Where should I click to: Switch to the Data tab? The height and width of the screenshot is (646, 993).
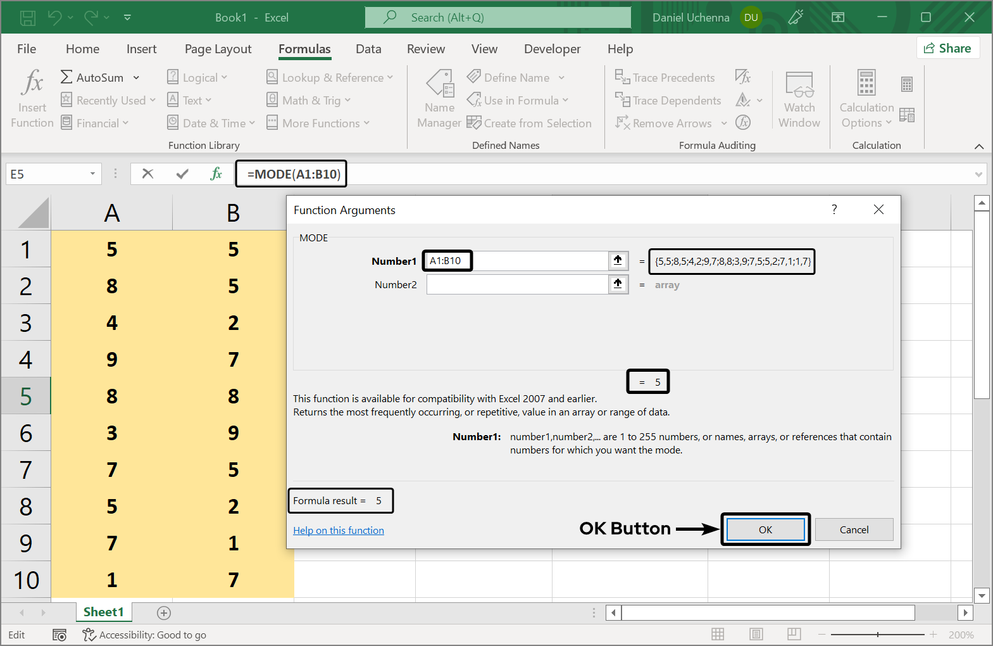click(x=368, y=49)
